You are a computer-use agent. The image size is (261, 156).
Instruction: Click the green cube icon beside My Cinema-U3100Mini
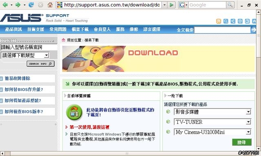(x=168, y=132)
